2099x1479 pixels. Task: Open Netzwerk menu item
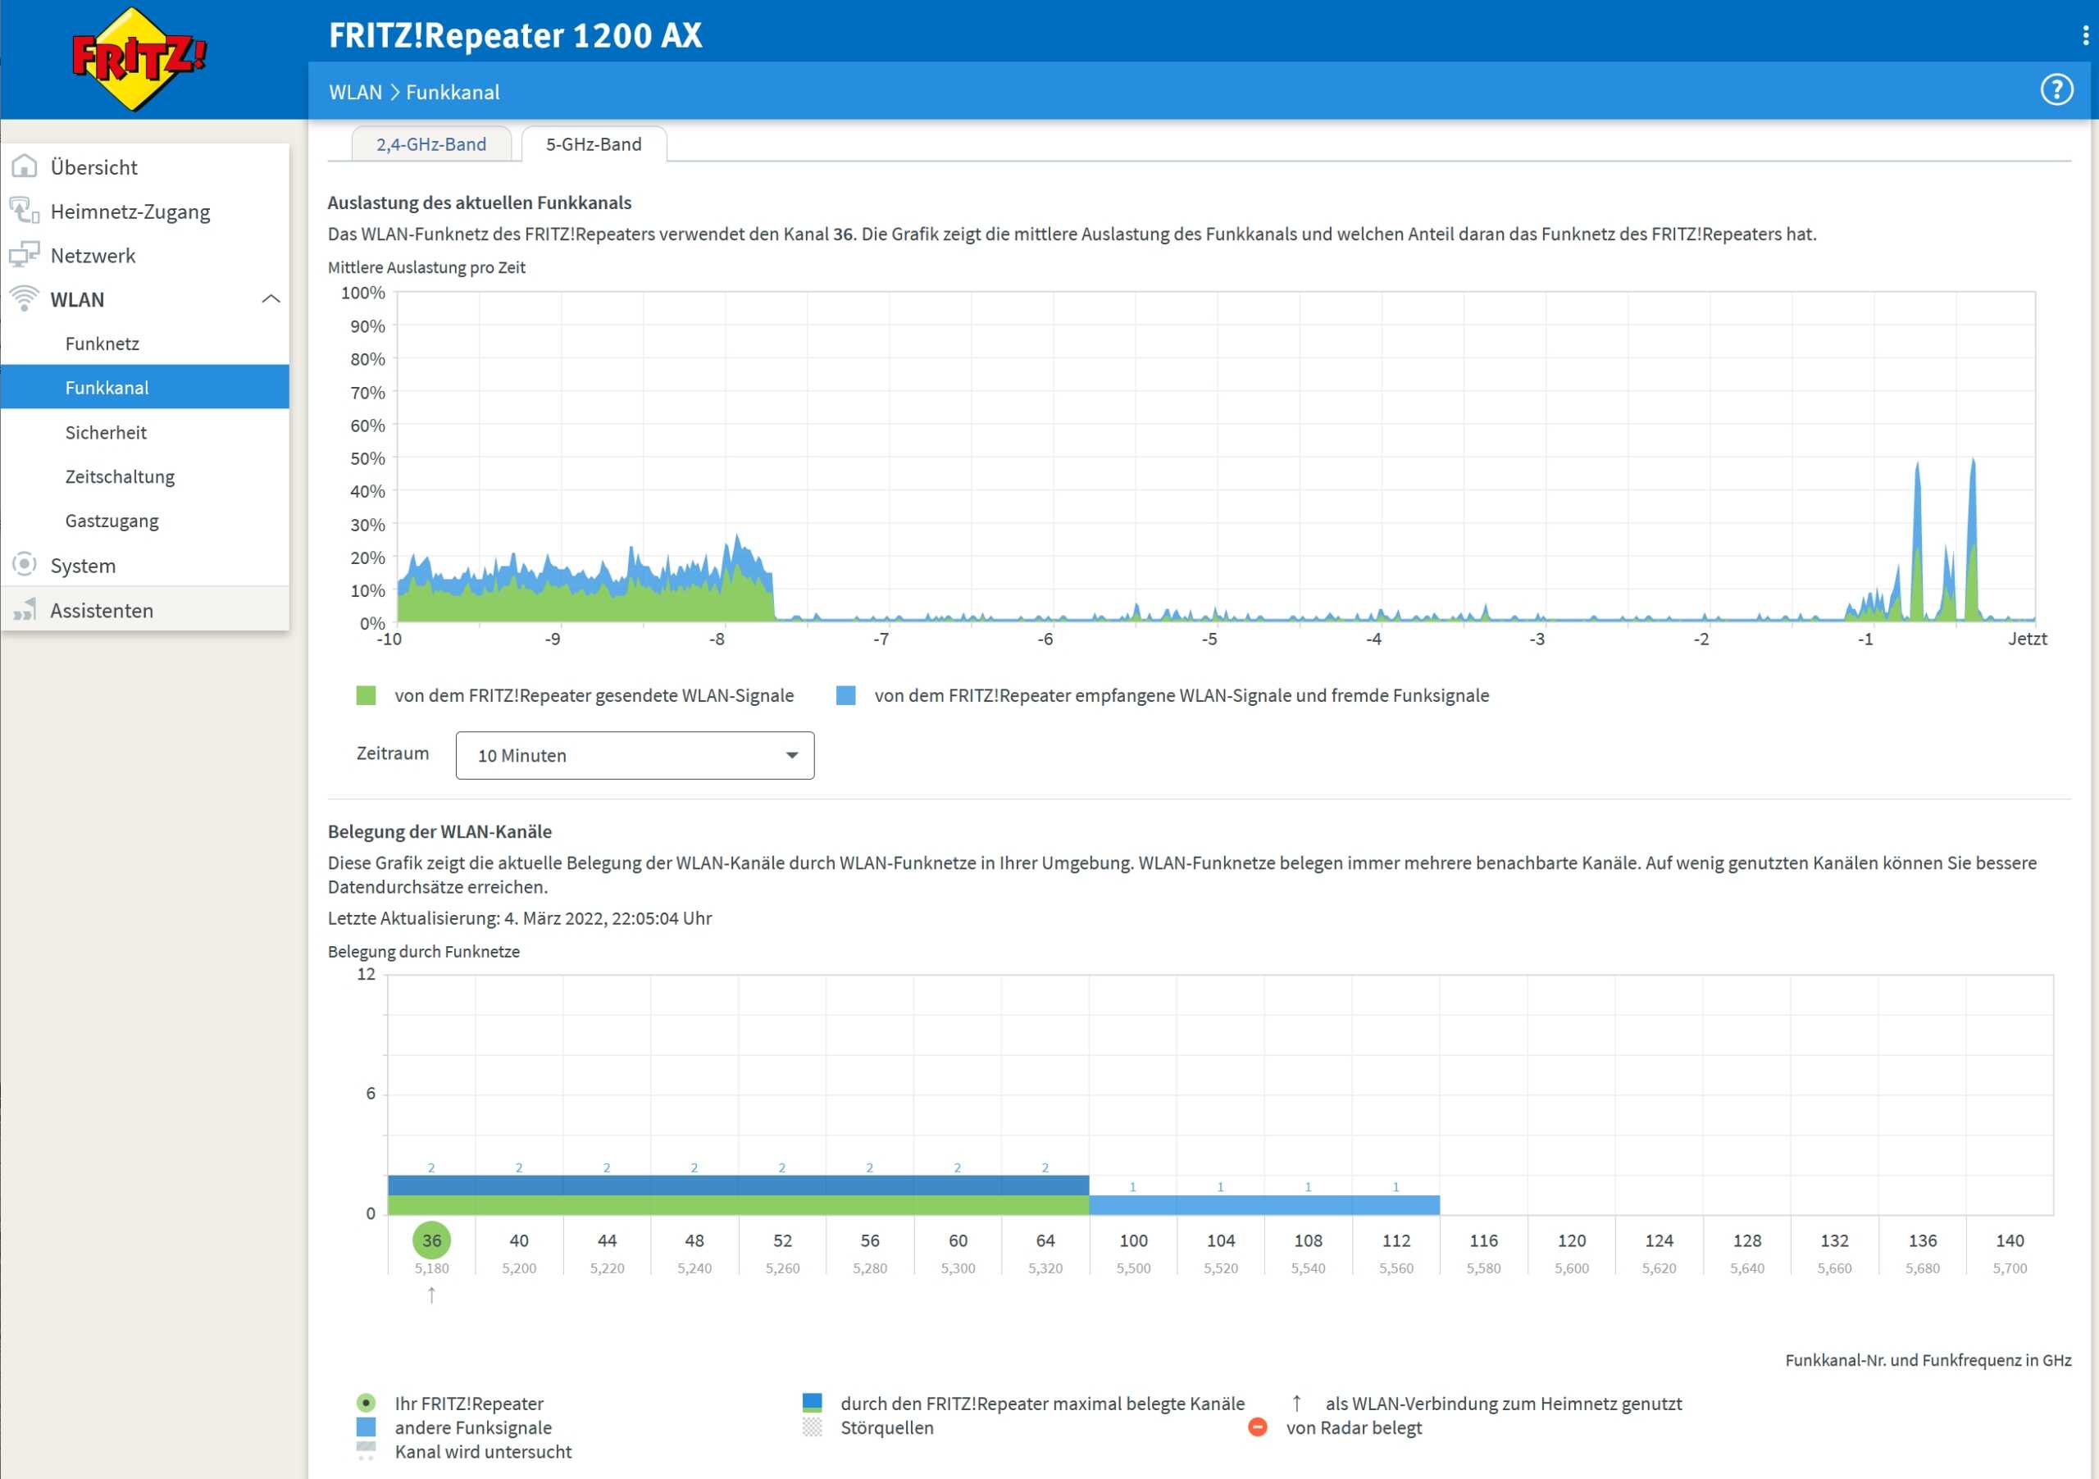point(145,255)
